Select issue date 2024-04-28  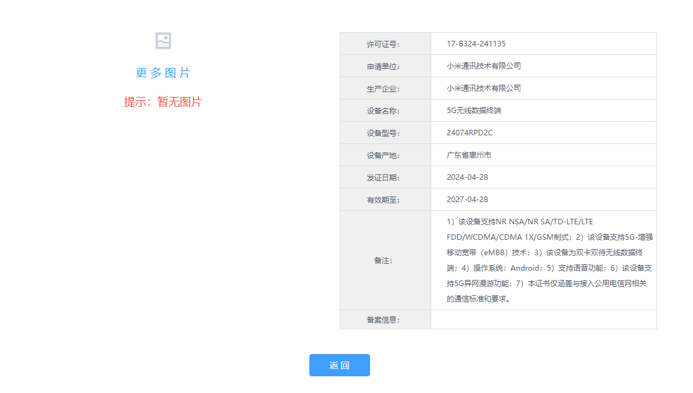click(467, 177)
